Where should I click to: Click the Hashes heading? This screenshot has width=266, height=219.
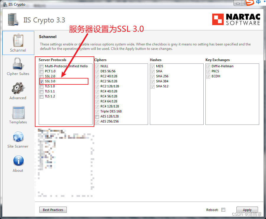(x=155, y=60)
